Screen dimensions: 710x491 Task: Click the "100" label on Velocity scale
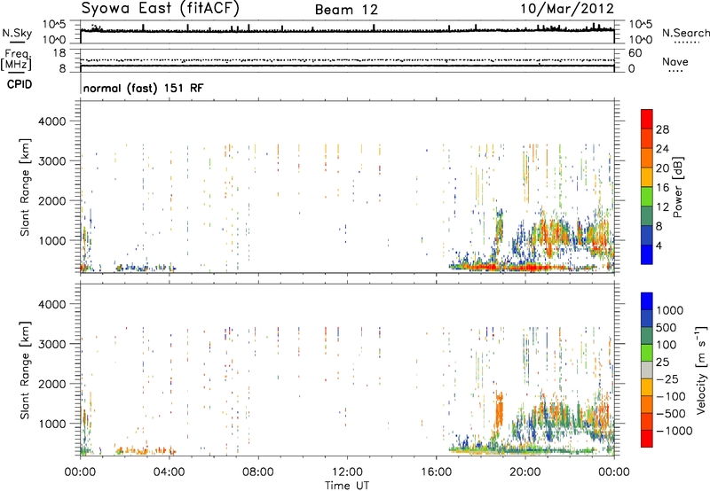coord(667,345)
